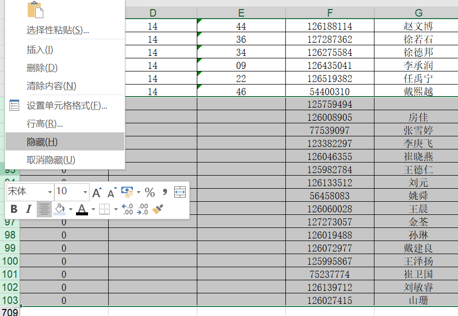The image size is (458, 316).
Task: Toggle bold formatting
Action: tap(14, 209)
